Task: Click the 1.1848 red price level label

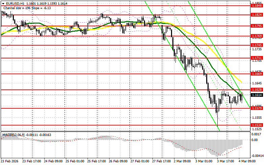Action: coord(257,6)
